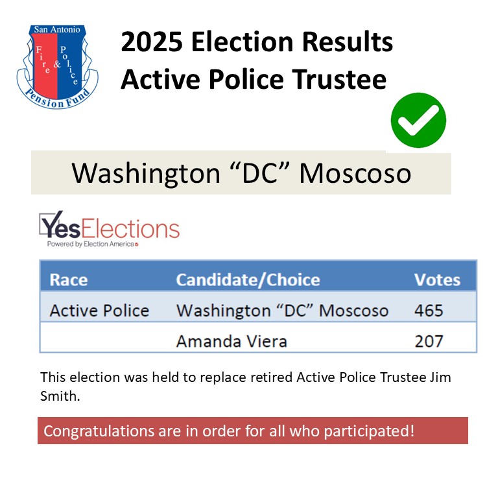
Task: Select the "Active Police" race cell
Action: [99, 311]
